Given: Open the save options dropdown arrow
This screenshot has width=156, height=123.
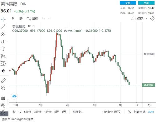Looking at the screenshot, I should click(146, 18).
